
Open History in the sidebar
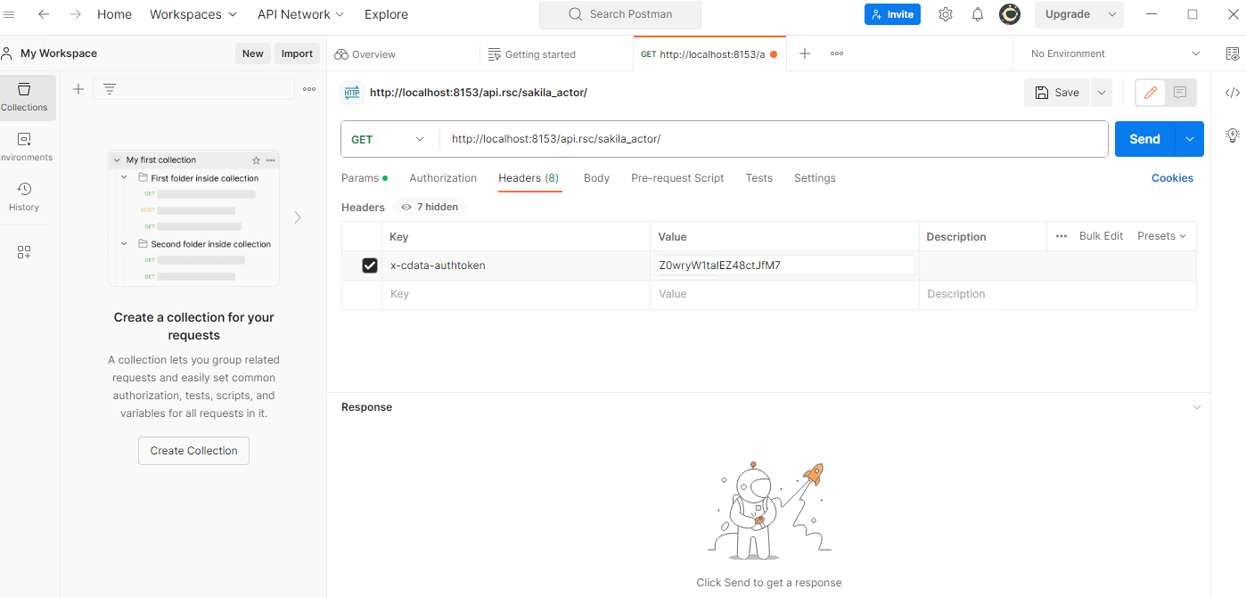click(x=24, y=197)
